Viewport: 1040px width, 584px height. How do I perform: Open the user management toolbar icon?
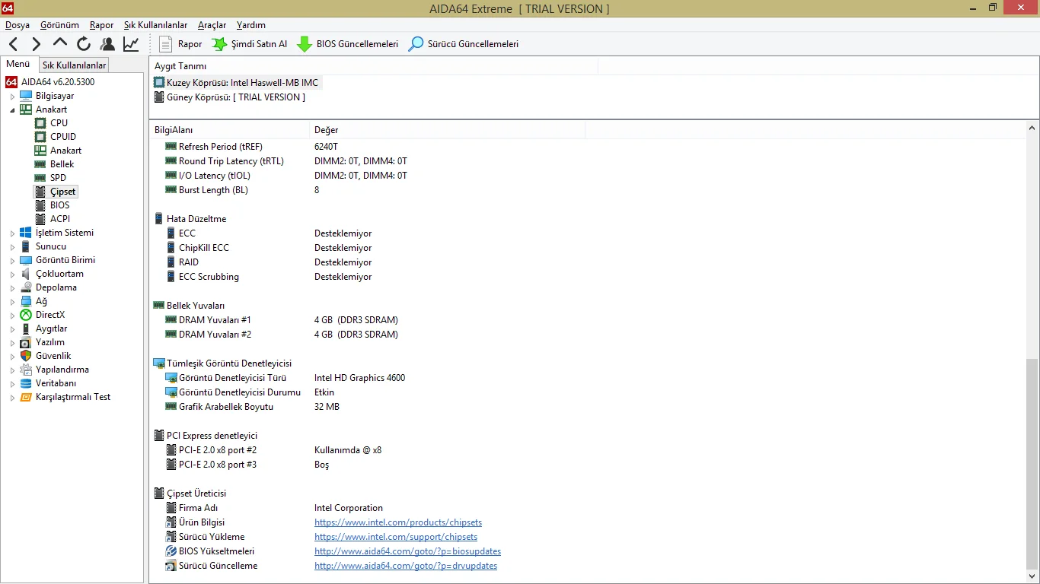coord(107,44)
